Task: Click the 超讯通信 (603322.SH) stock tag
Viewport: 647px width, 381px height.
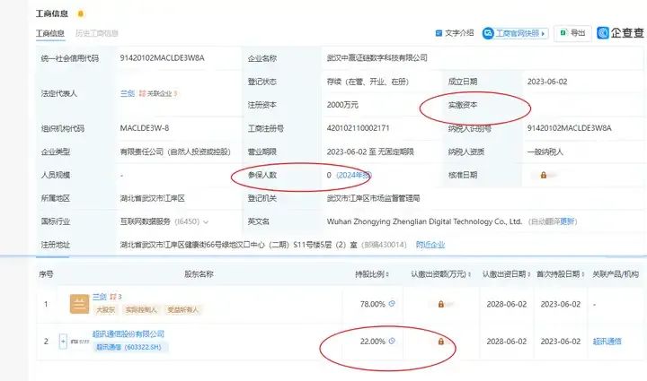Action: point(129,347)
